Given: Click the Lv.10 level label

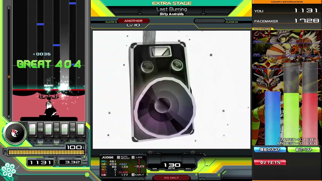Looking at the screenshot, I should point(133,25).
